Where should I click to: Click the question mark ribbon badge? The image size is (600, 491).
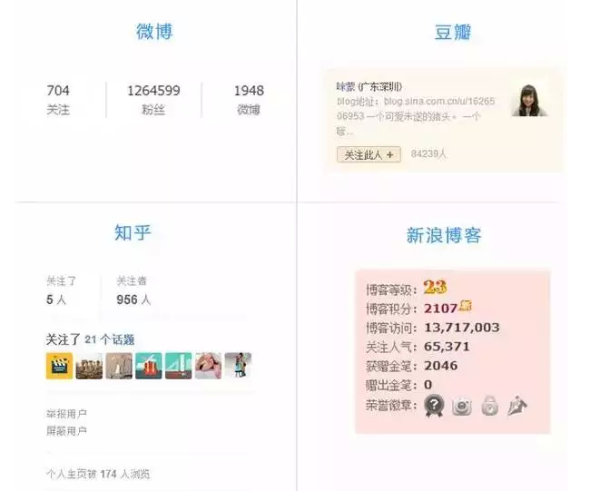click(x=434, y=406)
